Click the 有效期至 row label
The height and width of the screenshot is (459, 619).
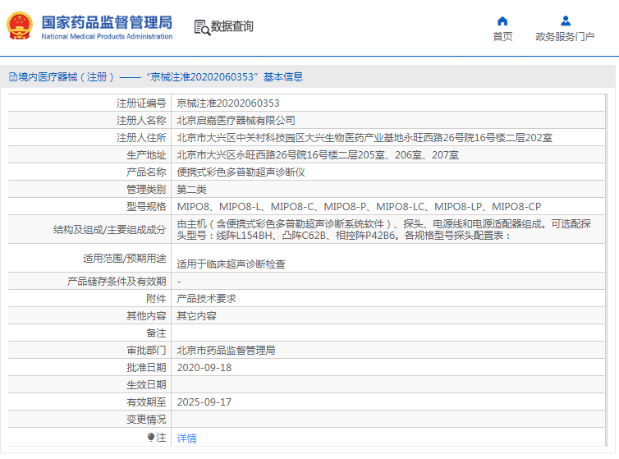coord(146,402)
